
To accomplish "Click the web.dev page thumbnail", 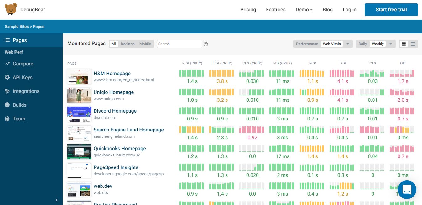I will coord(79,189).
